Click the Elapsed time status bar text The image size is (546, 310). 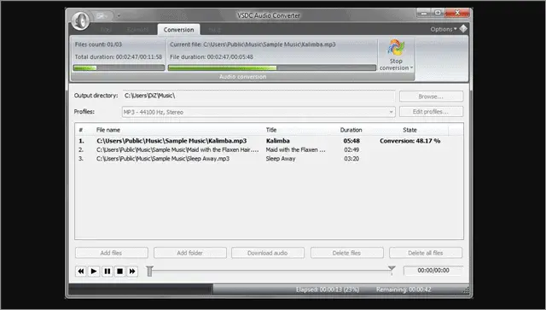click(328, 290)
